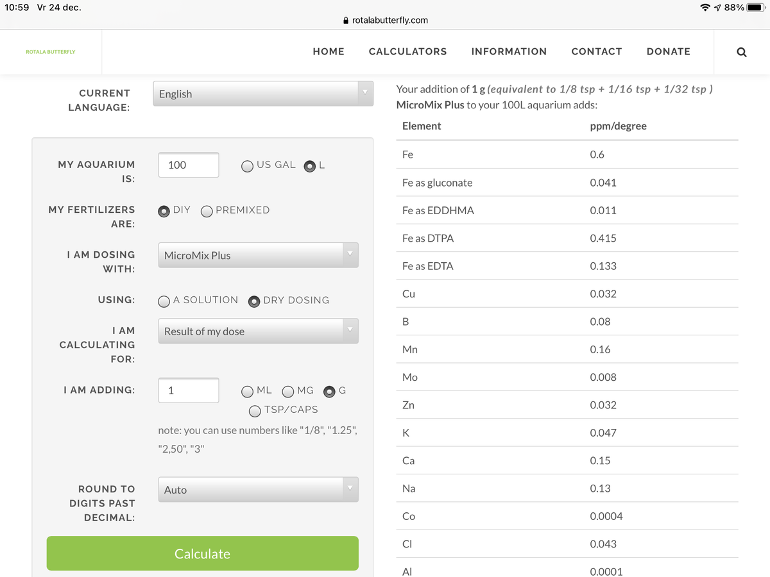The width and height of the screenshot is (770, 577).
Task: Open the current language dropdown
Action: (x=263, y=94)
